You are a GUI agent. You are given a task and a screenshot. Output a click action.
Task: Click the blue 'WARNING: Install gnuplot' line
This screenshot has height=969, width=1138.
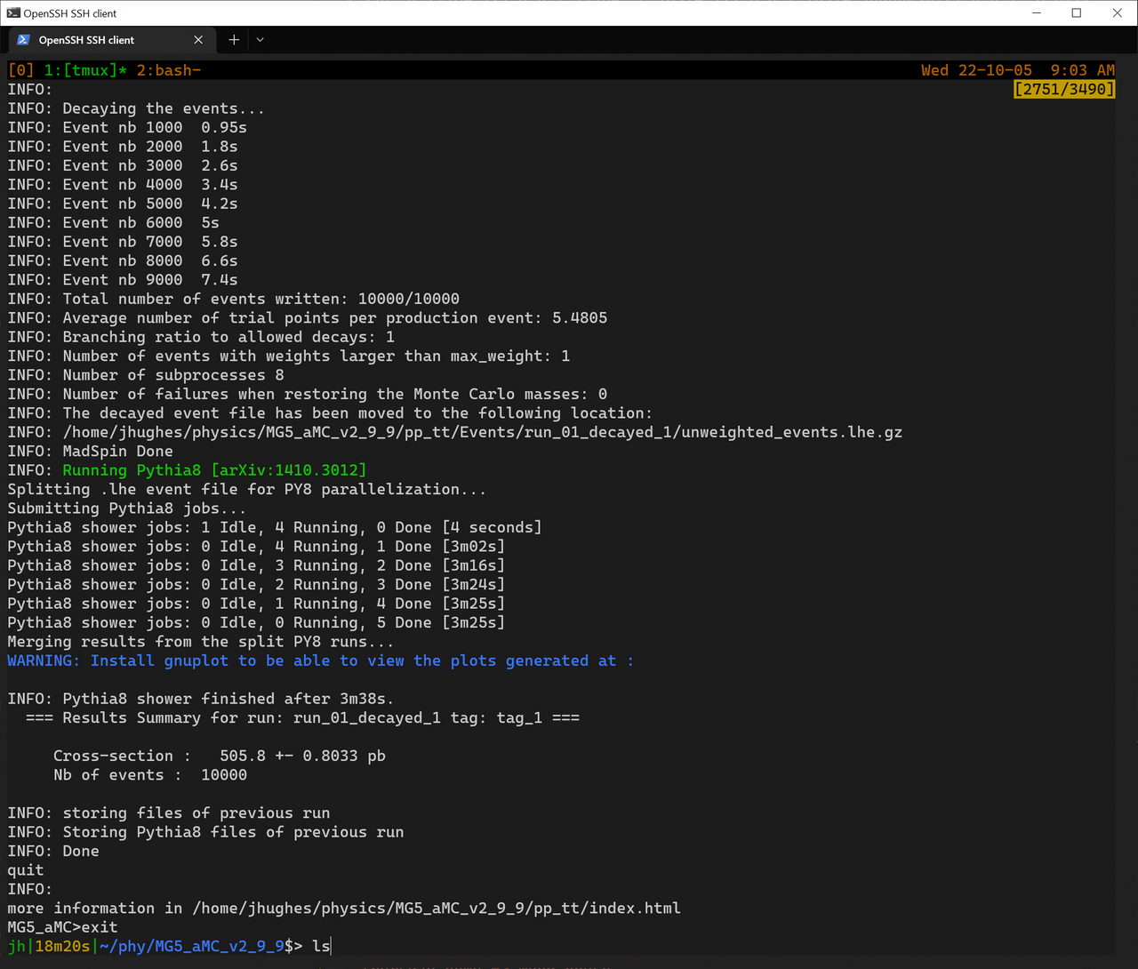click(321, 662)
